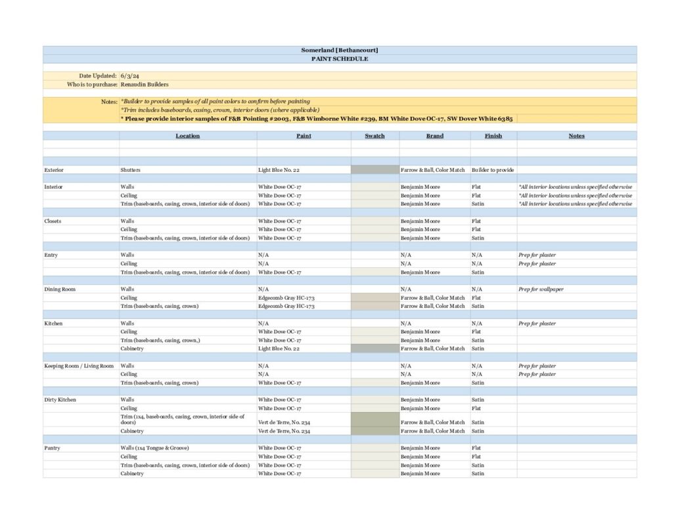
Task: Select the 'Interior' section label
Action: [53, 186]
